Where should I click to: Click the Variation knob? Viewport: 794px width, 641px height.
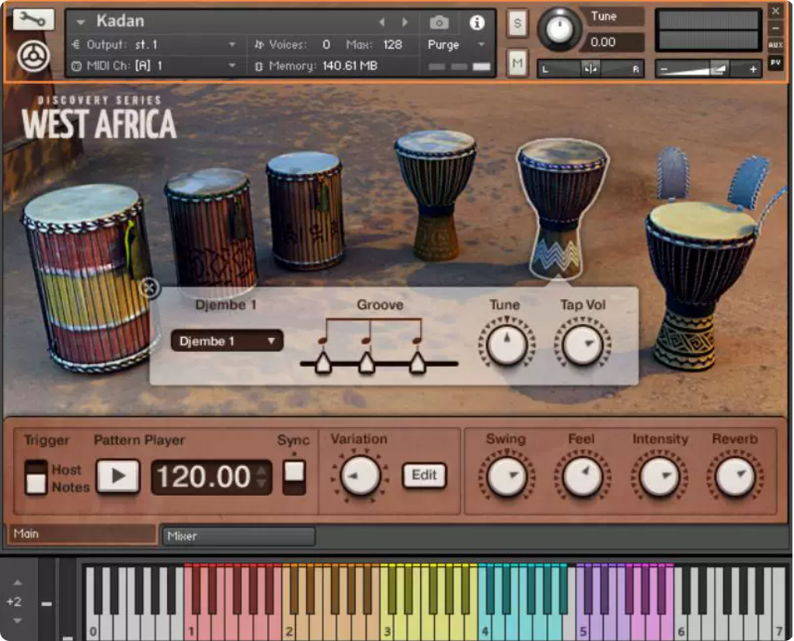click(x=360, y=476)
